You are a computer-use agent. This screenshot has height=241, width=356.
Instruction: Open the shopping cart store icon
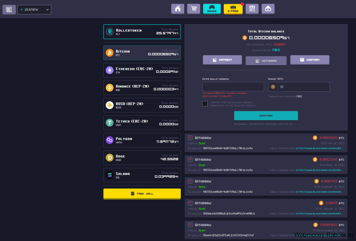[194, 9]
